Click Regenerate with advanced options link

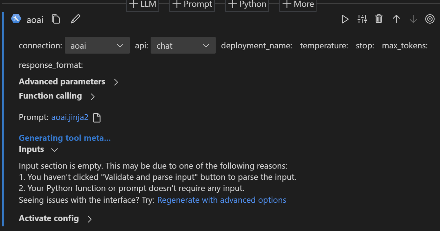(222, 200)
